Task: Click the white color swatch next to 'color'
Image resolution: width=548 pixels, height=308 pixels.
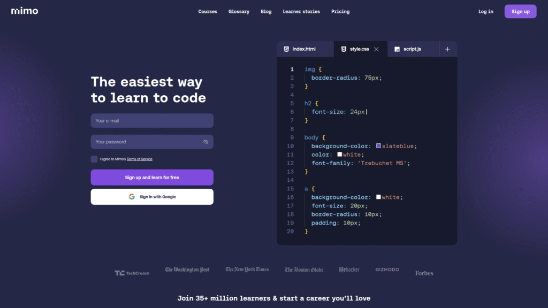Action: [x=339, y=155]
